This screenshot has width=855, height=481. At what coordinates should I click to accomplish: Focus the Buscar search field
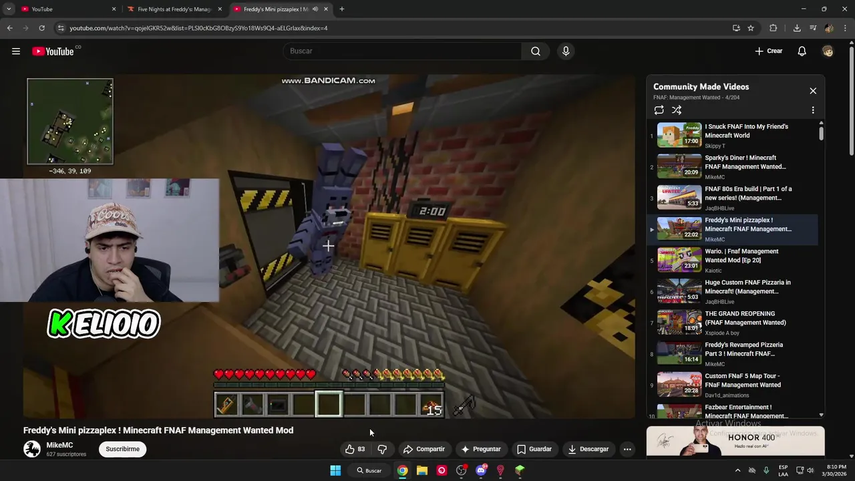point(402,51)
